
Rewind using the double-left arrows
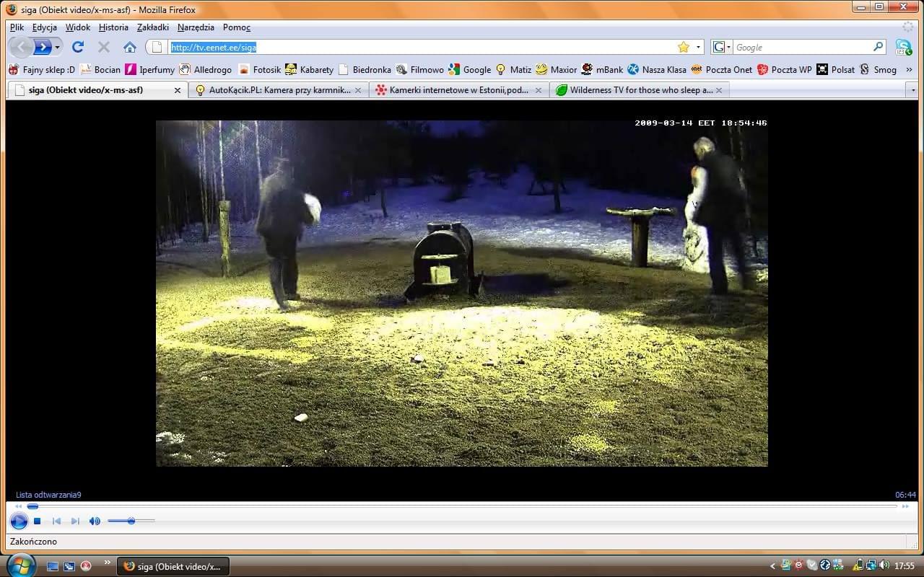click(x=18, y=506)
